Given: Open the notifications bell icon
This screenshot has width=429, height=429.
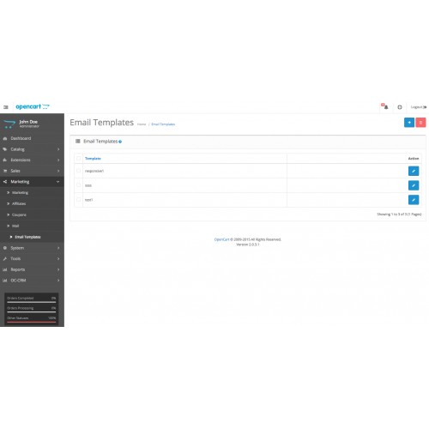Looking at the screenshot, I should [x=385, y=106].
